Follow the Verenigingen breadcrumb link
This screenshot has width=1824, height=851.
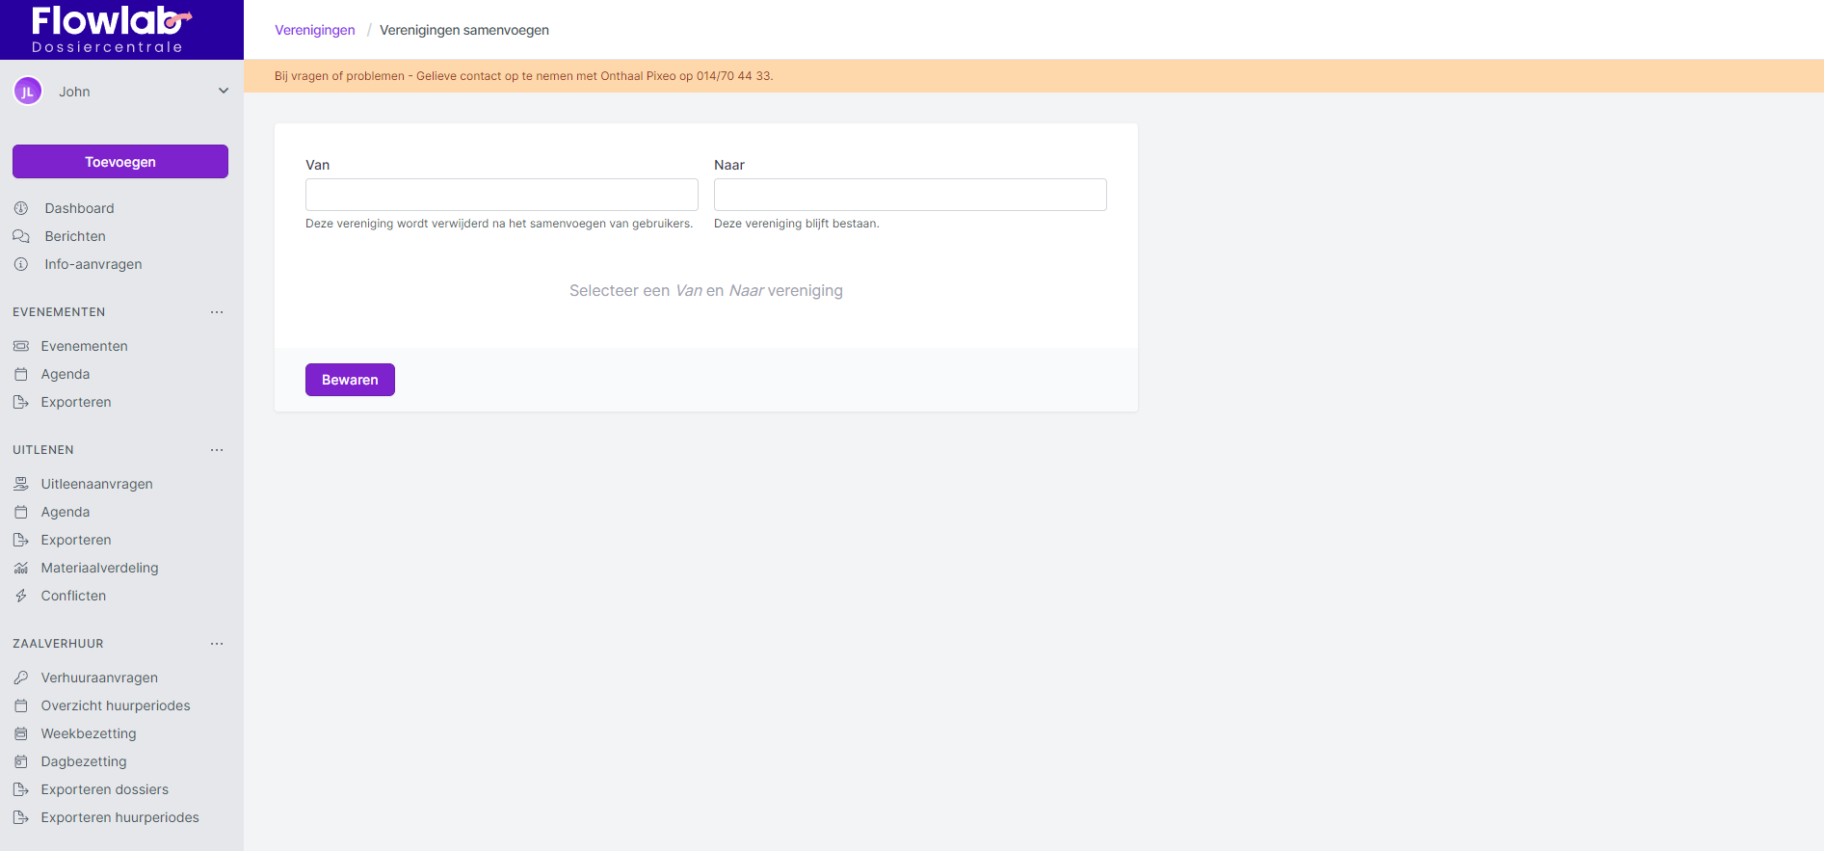315,30
